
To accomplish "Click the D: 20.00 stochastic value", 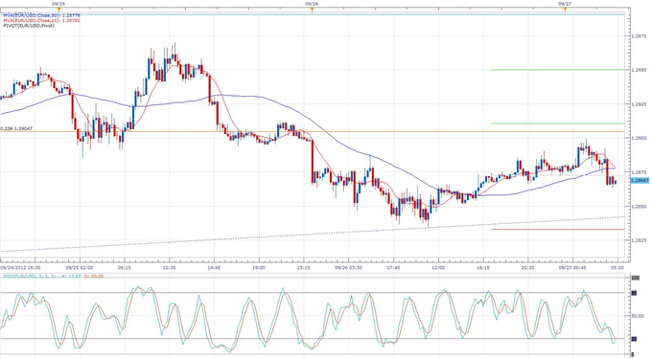I will [x=94, y=277].
